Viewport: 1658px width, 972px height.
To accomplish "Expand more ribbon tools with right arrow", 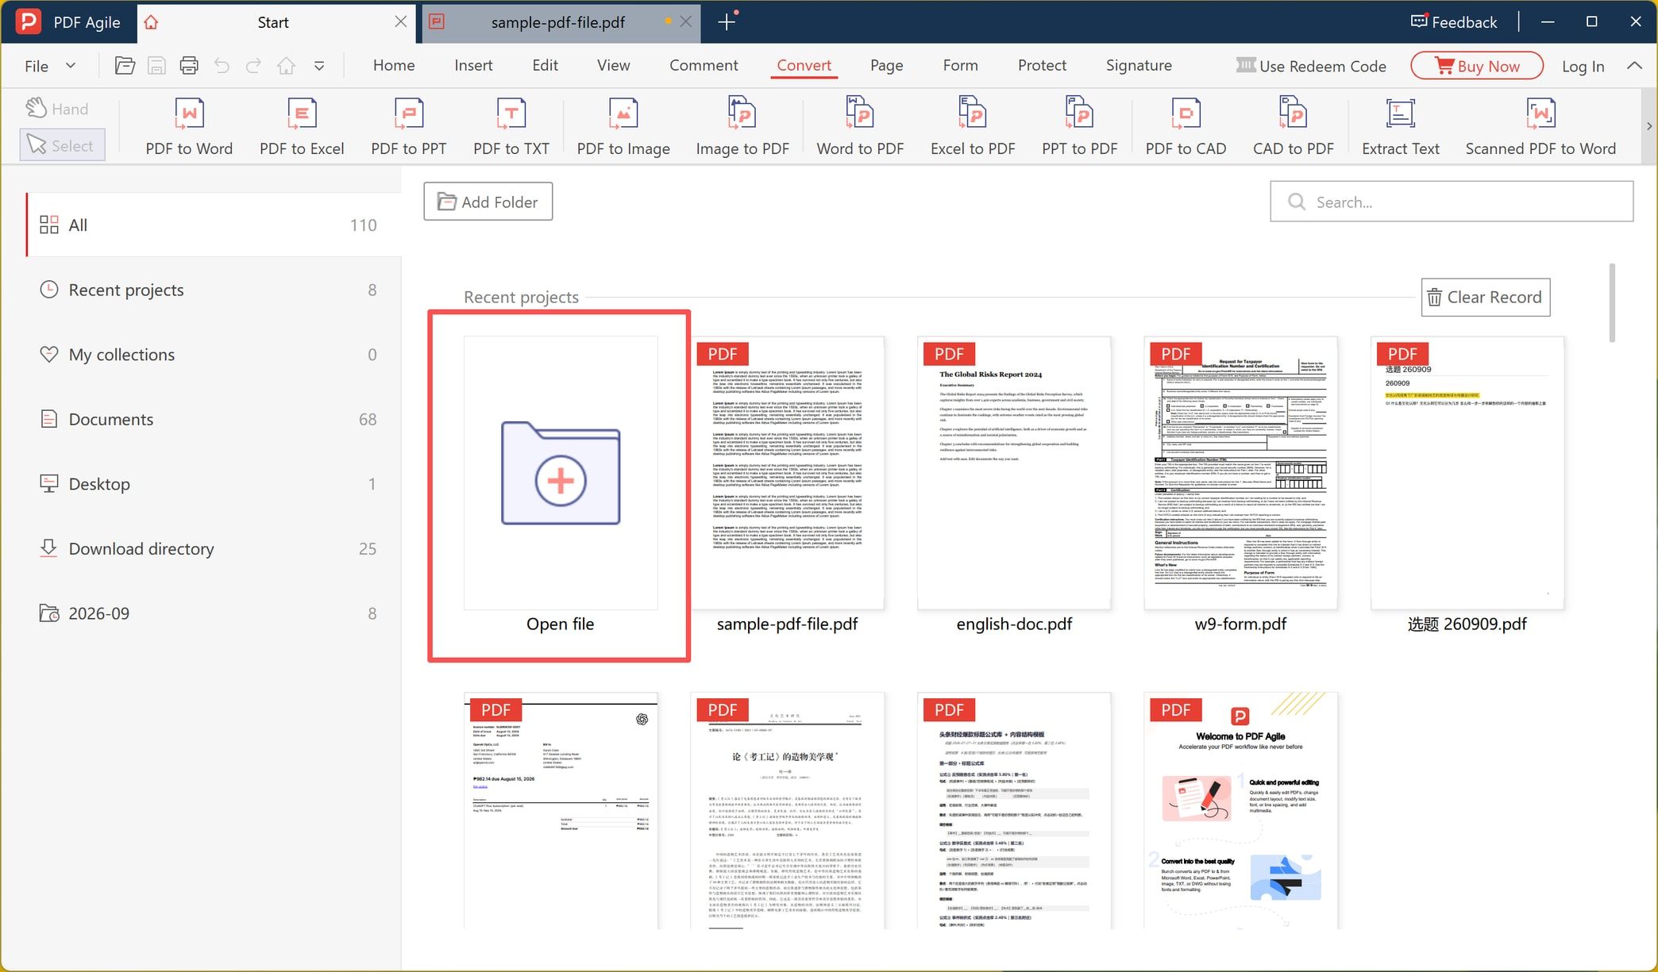I will (1649, 126).
